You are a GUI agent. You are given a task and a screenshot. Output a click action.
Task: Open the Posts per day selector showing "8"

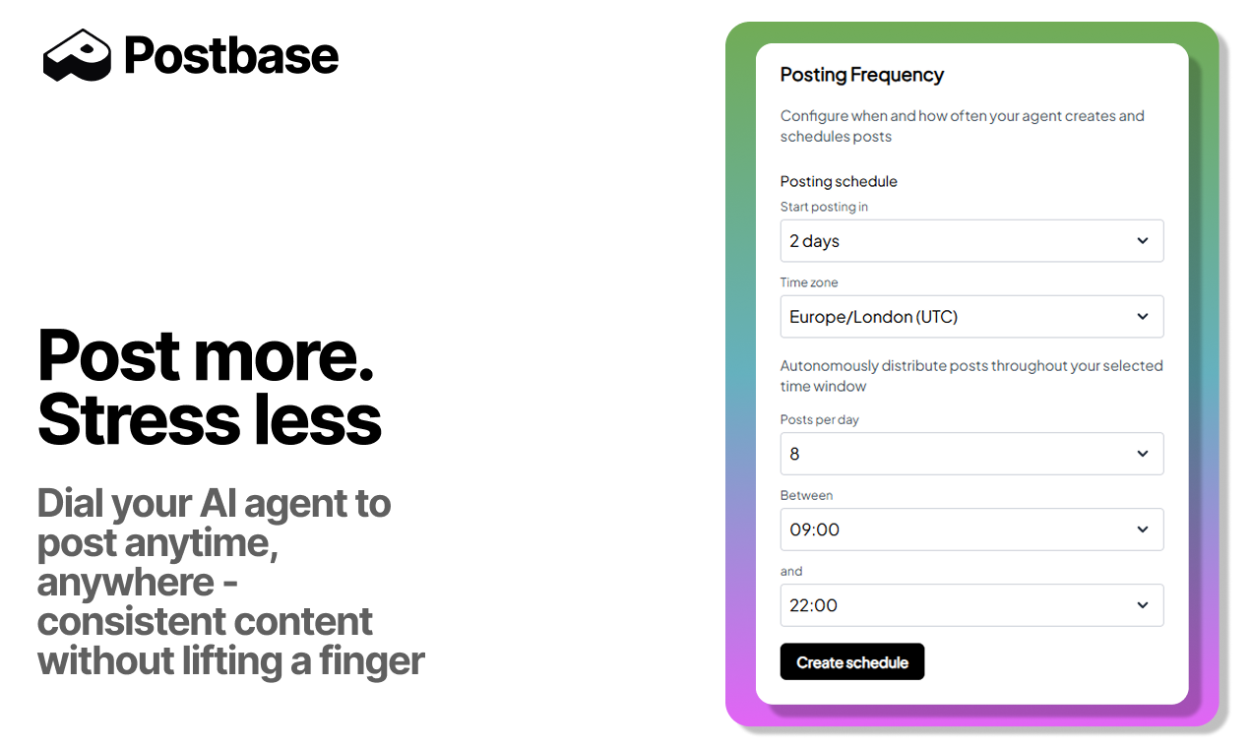tap(971, 454)
